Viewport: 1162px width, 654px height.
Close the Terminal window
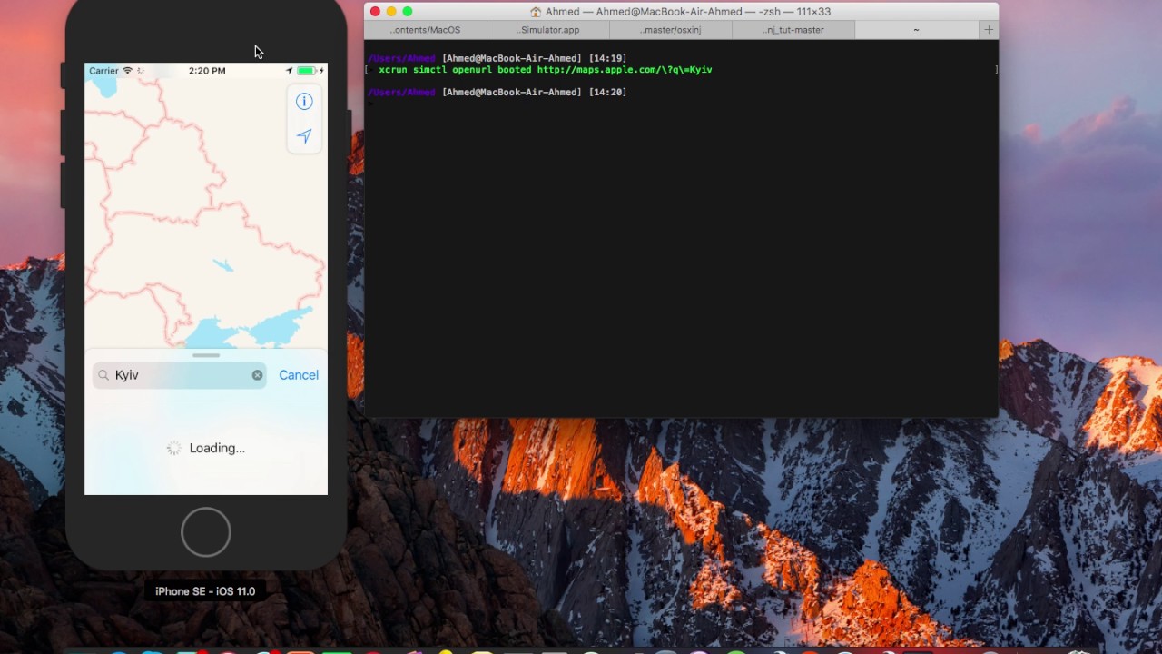375,12
